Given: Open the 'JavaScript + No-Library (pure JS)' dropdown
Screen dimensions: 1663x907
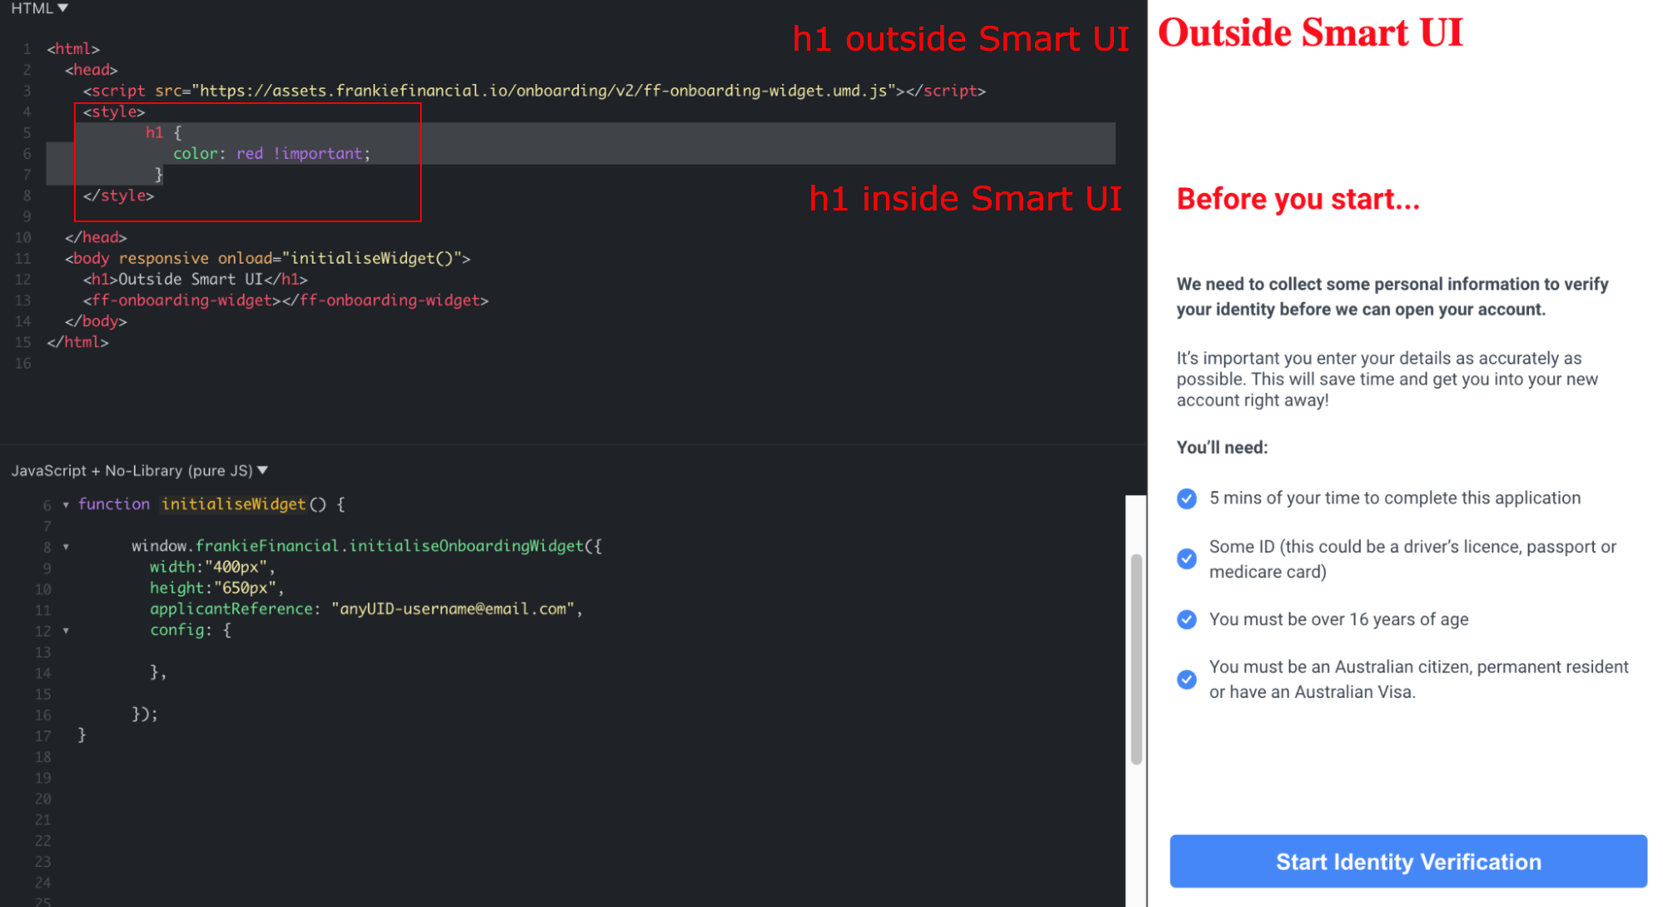Looking at the screenshot, I should click(x=140, y=470).
